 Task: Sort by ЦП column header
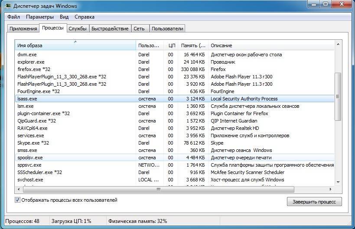click(171, 45)
